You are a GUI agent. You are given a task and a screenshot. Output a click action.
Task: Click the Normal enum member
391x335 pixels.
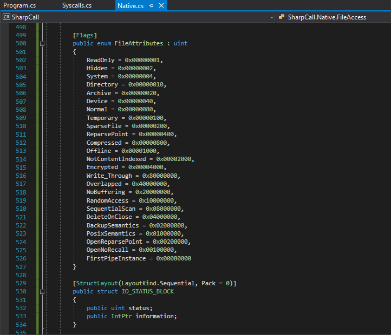tap(97, 110)
